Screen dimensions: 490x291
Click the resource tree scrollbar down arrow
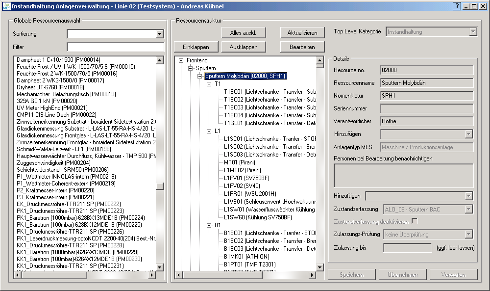[x=319, y=266]
